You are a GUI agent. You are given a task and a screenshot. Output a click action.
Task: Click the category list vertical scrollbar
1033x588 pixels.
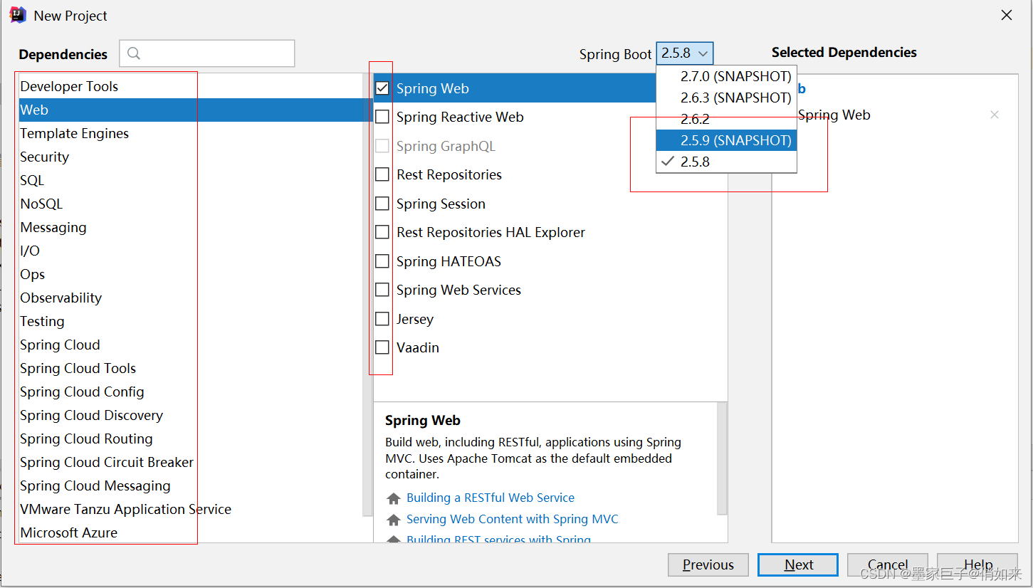[367, 295]
